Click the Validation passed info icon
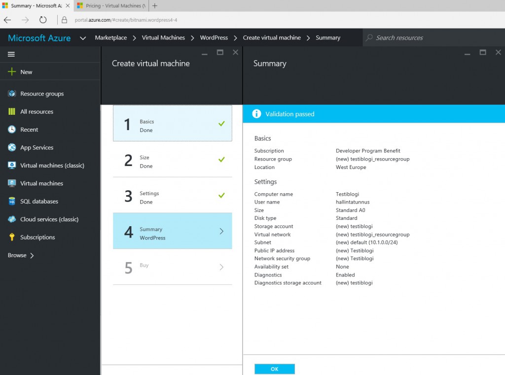The image size is (505, 375). point(256,114)
